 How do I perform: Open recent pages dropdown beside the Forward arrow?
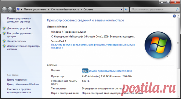click(x=14, y=10)
